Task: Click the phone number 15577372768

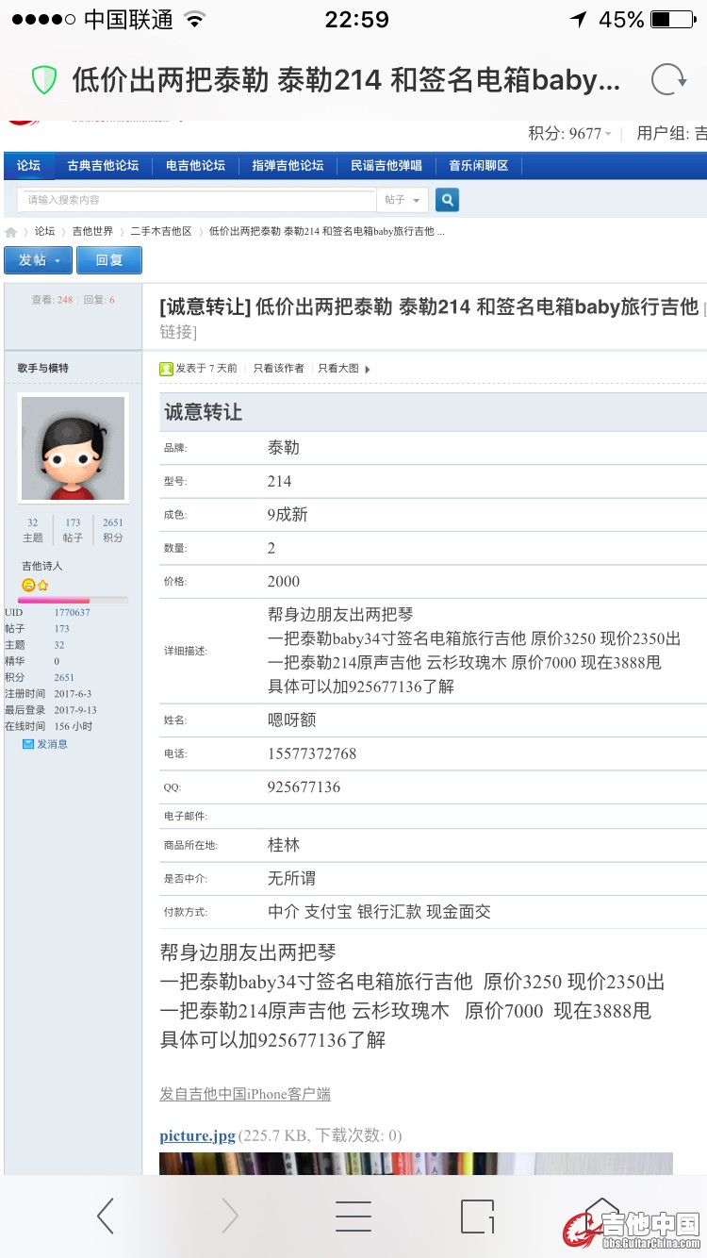Action: point(312,753)
